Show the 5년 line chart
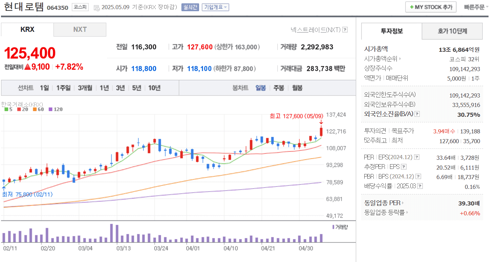498x262 pixels. (x=137, y=88)
